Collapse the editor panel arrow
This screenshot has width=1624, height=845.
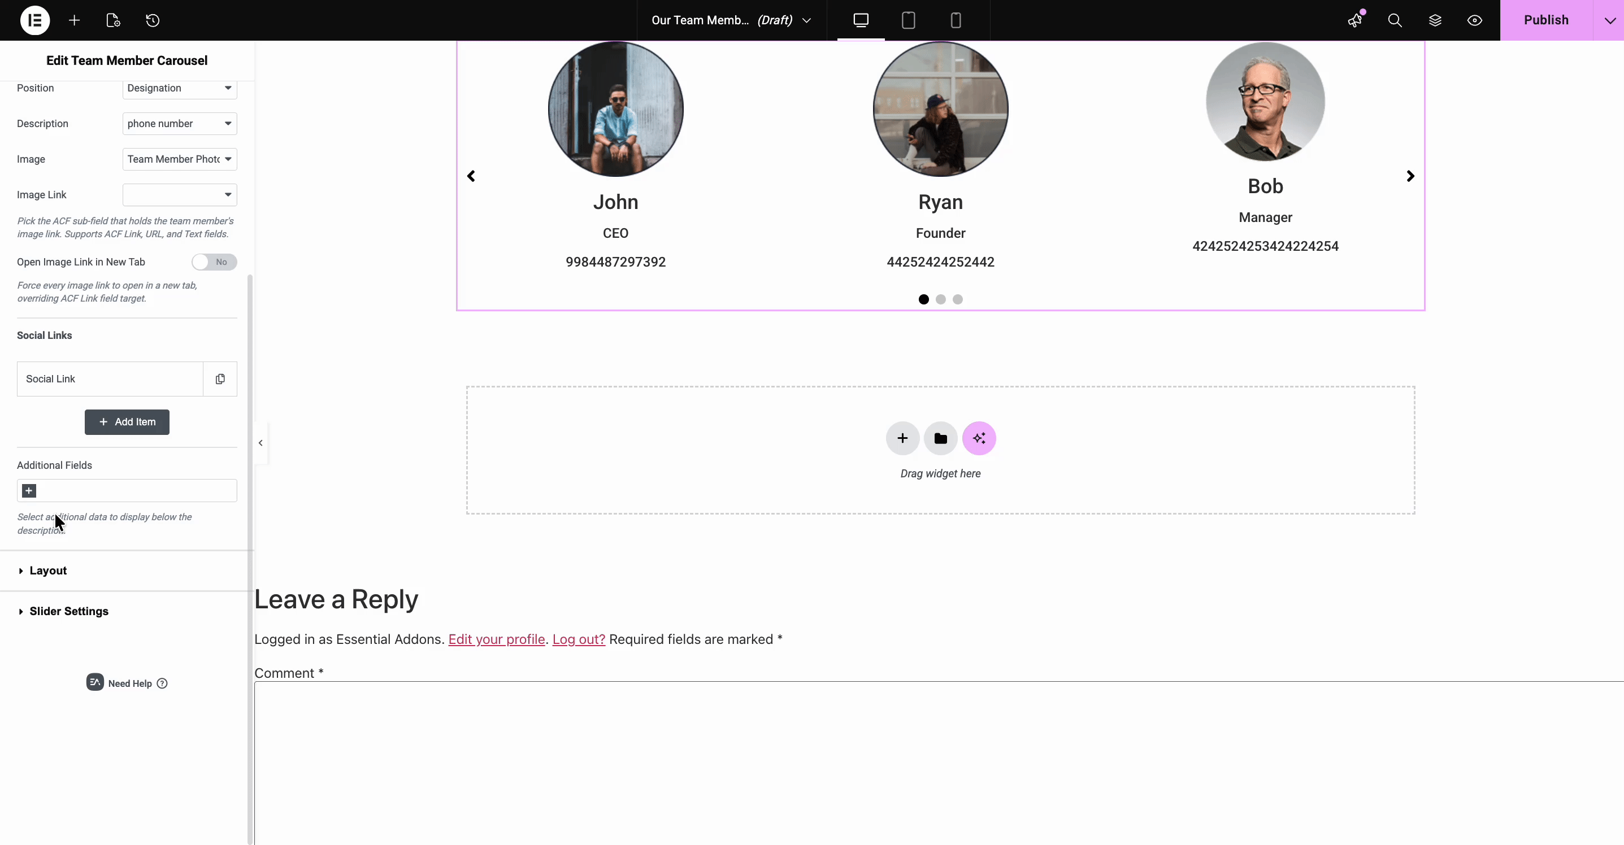[260, 443]
